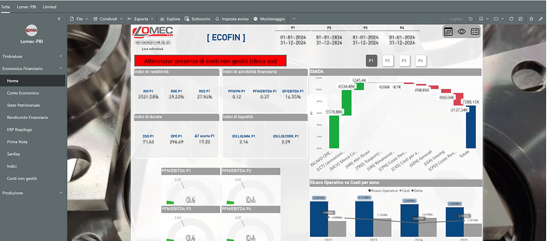
Task: Open more options ellipsis in toolbar
Action: (x=294, y=19)
